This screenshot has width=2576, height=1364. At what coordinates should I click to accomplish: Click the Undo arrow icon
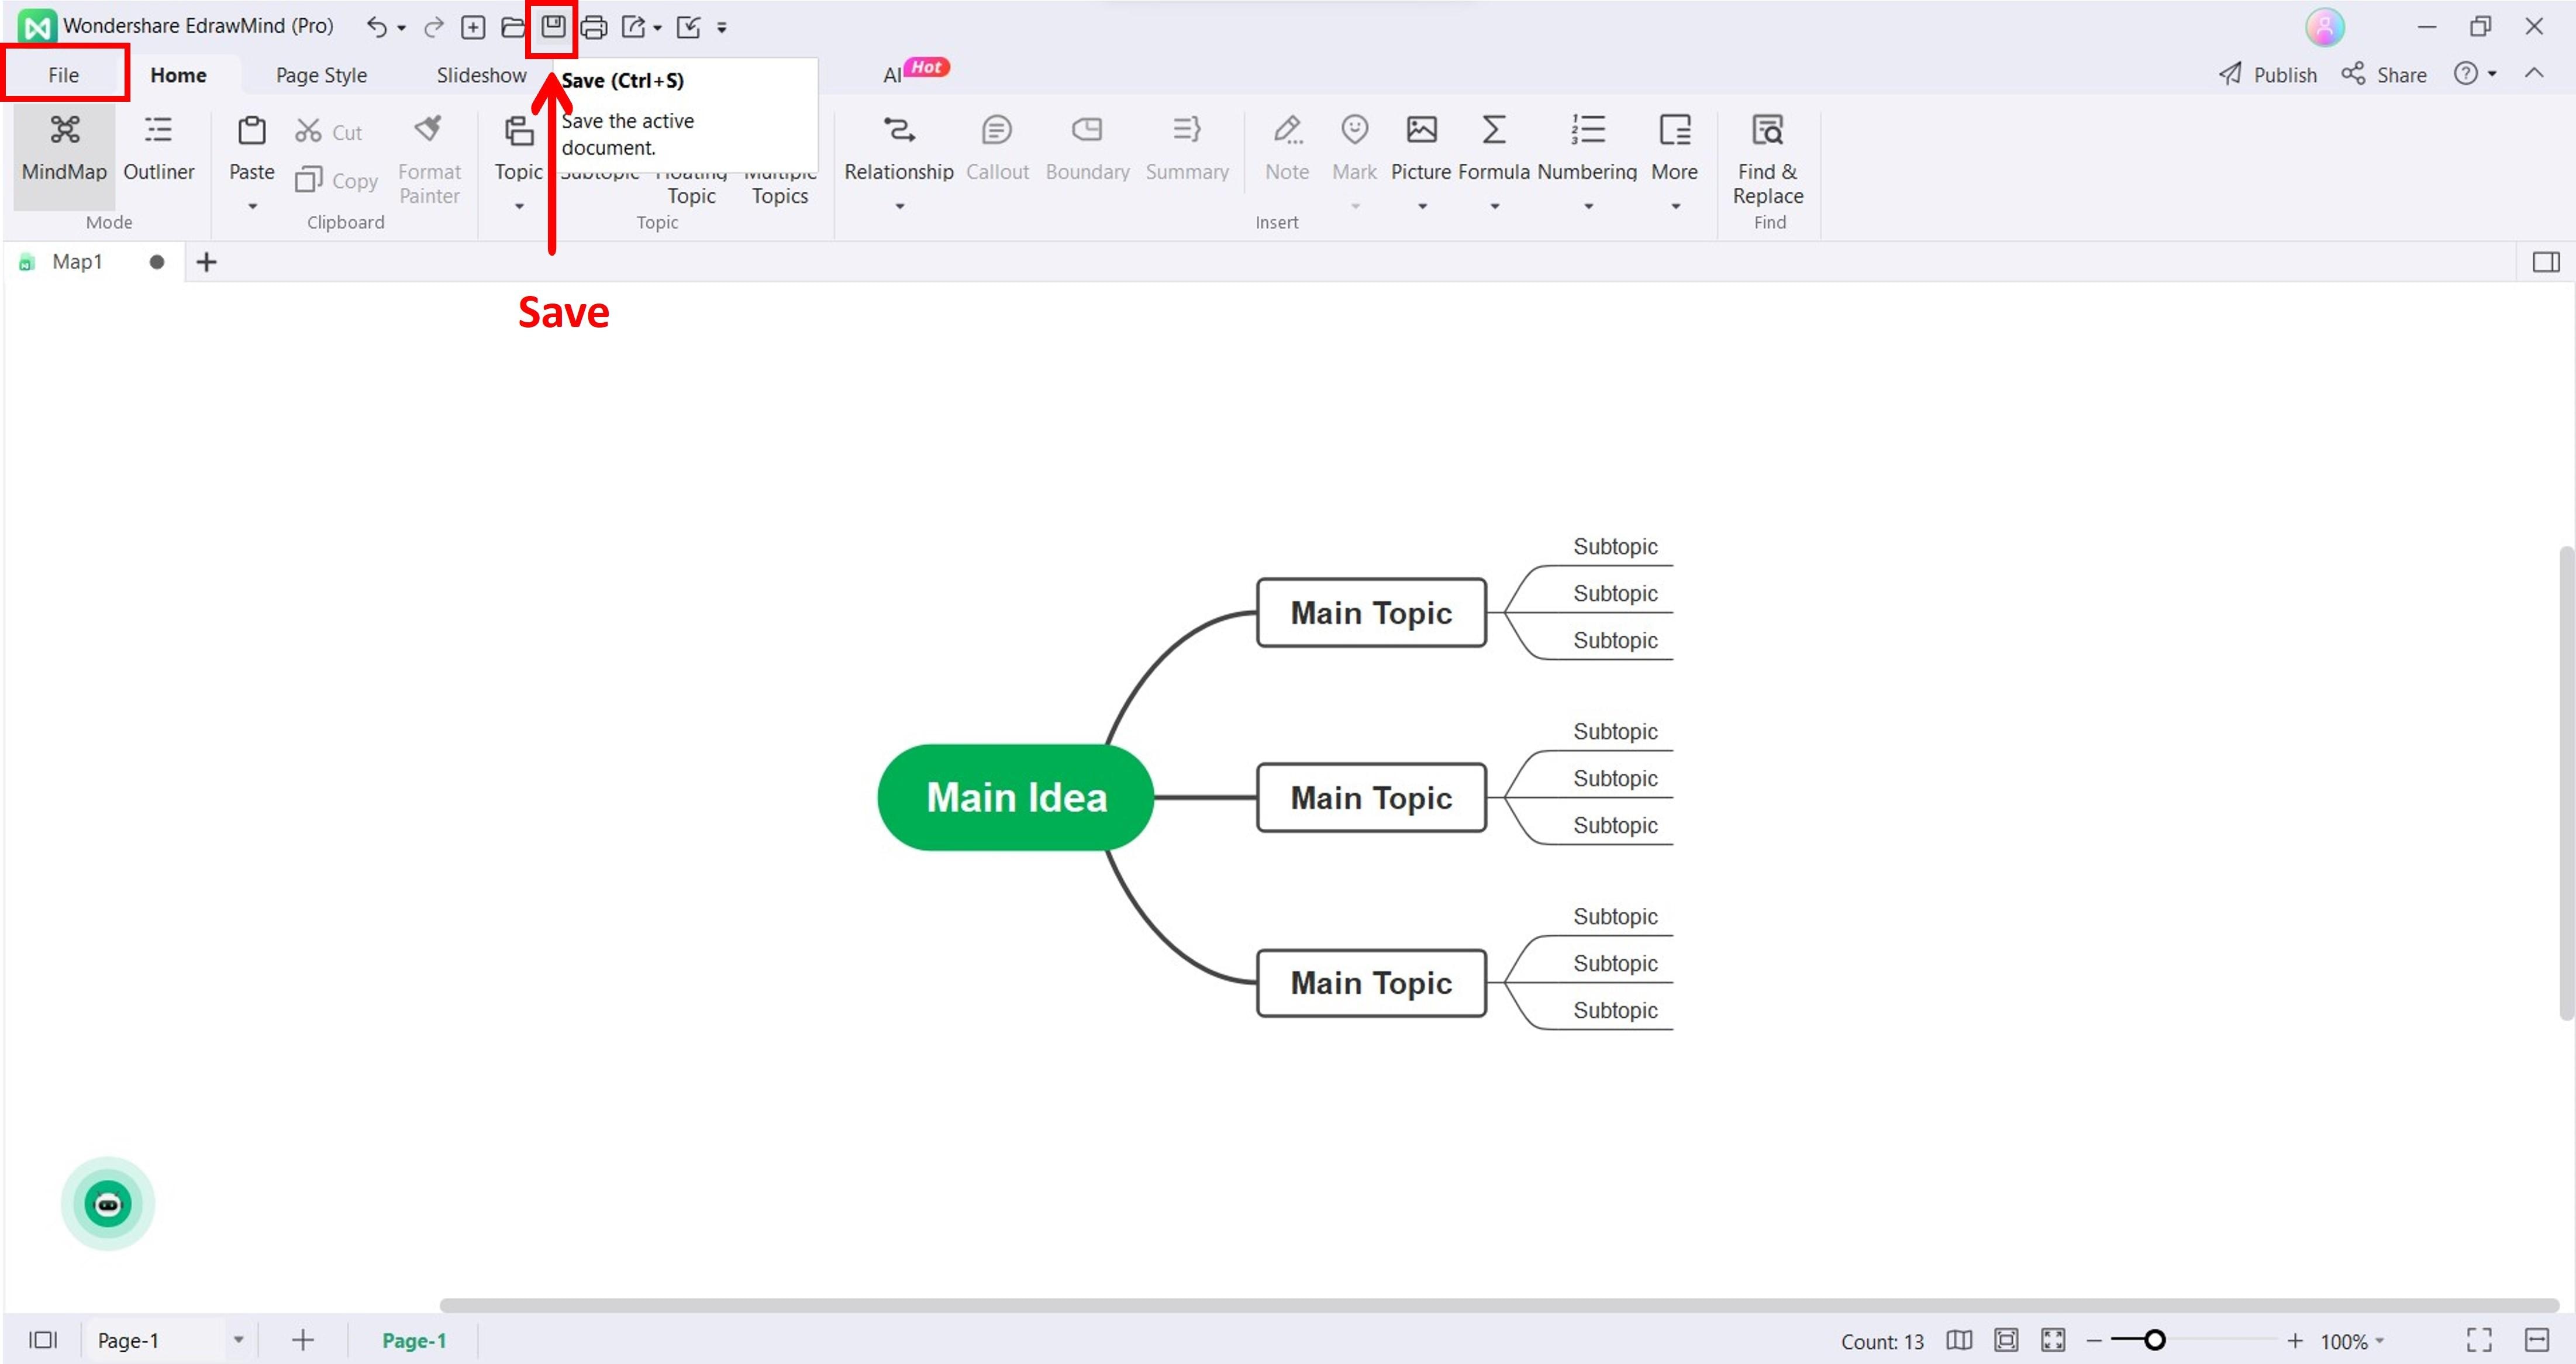376,27
